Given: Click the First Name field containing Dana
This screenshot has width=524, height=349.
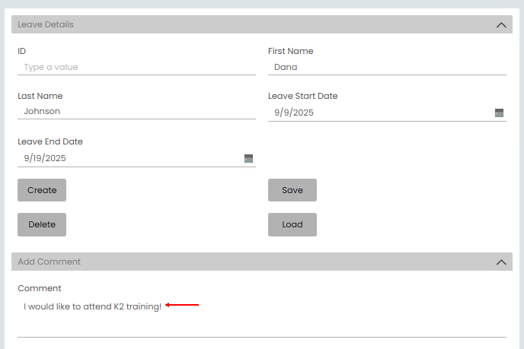Looking at the screenshot, I should (387, 67).
